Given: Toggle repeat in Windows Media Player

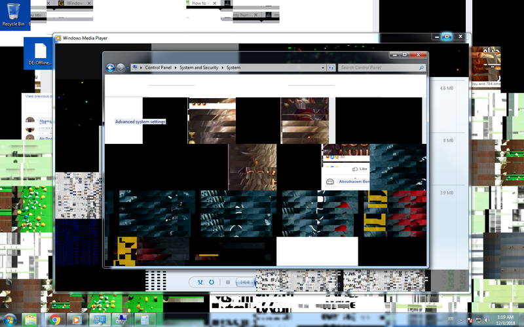Looking at the screenshot, I should click(212, 283).
